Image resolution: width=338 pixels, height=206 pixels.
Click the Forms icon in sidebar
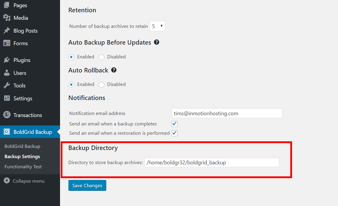[7, 43]
